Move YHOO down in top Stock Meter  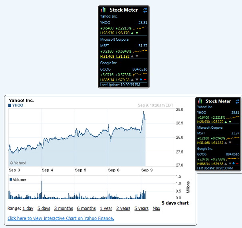pos(137,33)
